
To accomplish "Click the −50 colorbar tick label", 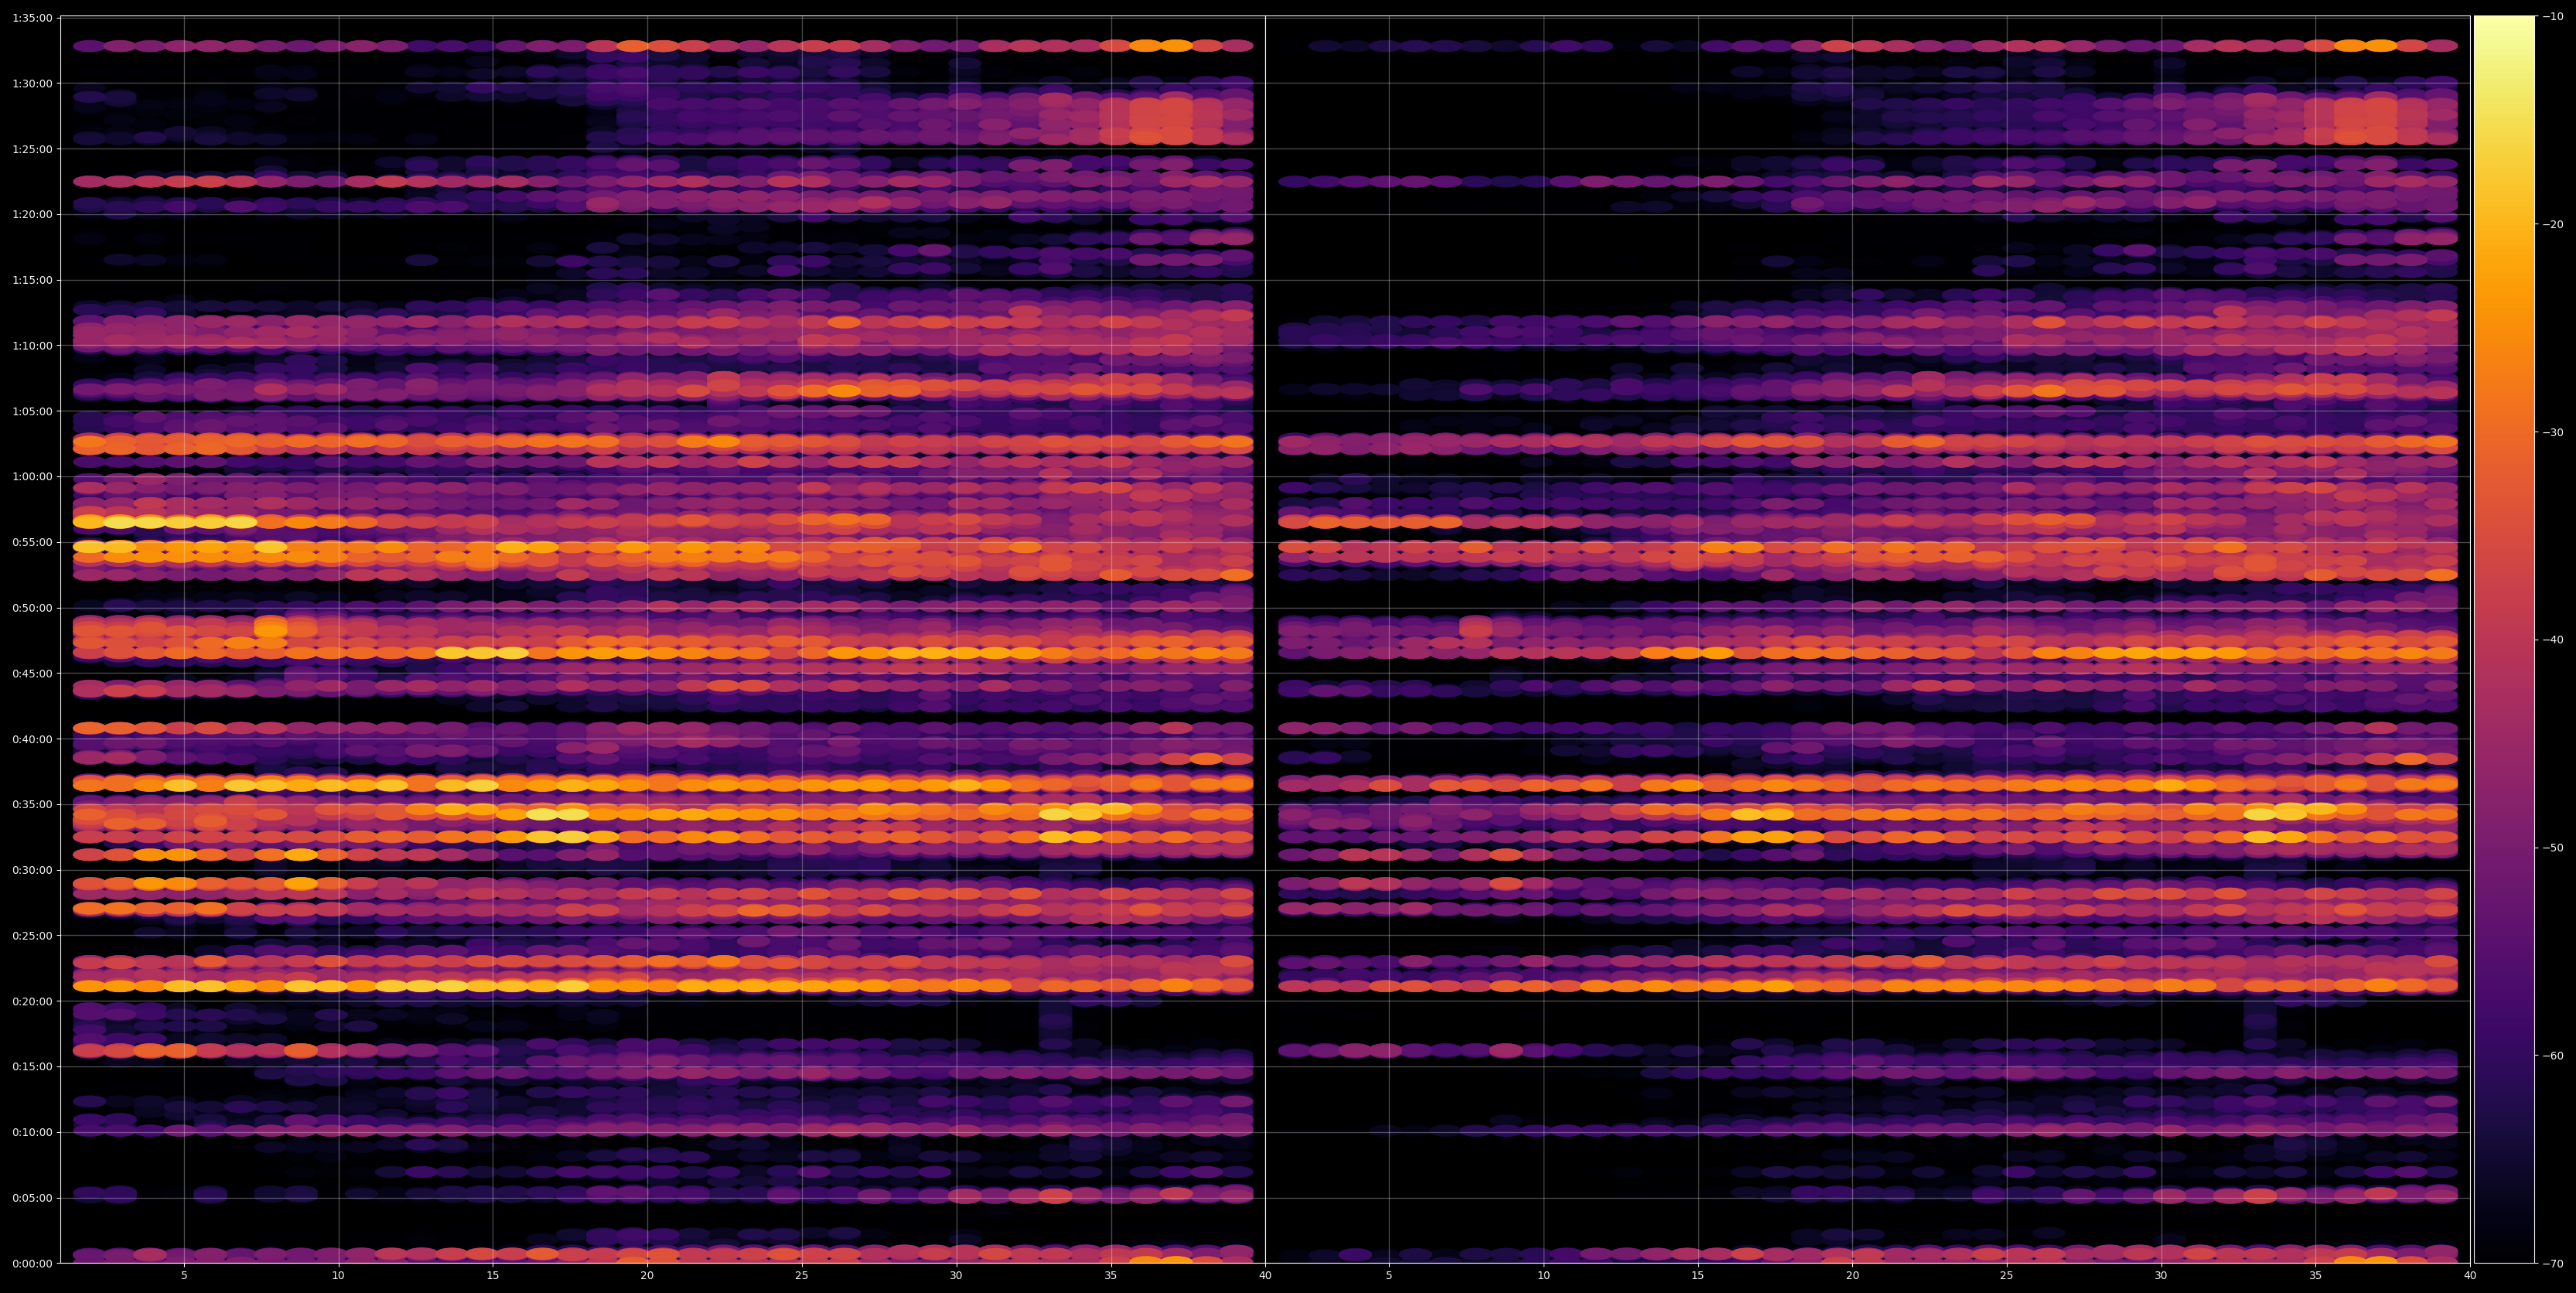I will [2553, 848].
